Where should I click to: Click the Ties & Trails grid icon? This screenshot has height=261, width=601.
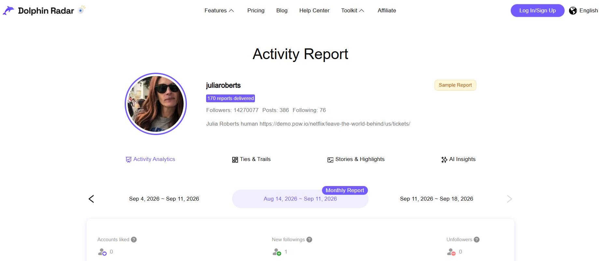[x=235, y=160]
